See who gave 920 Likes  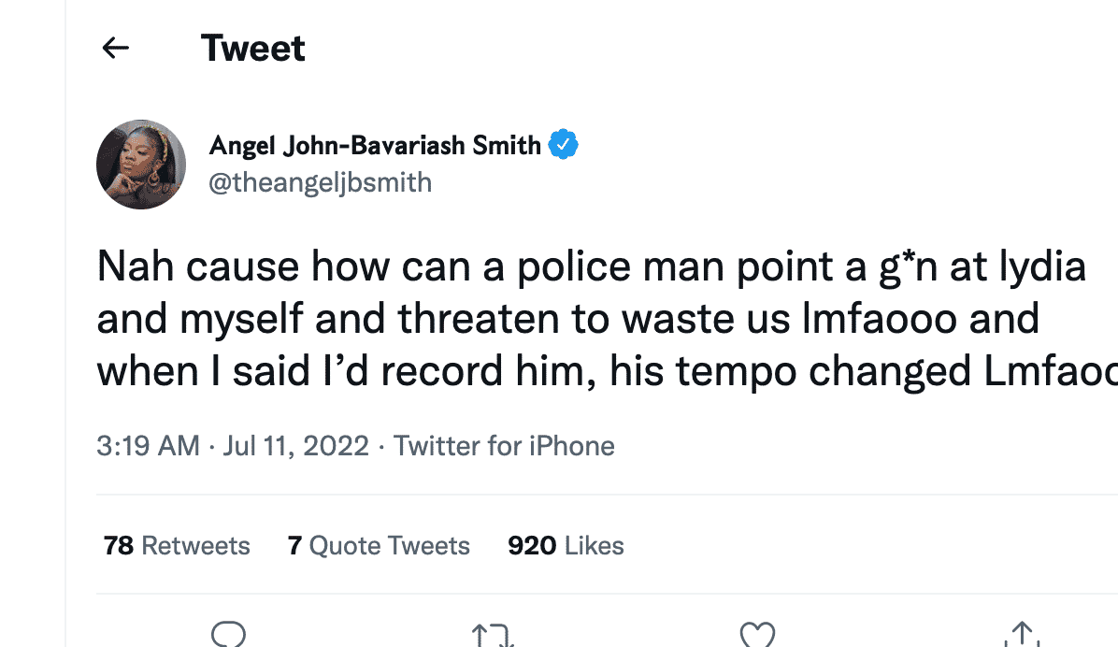[566, 546]
